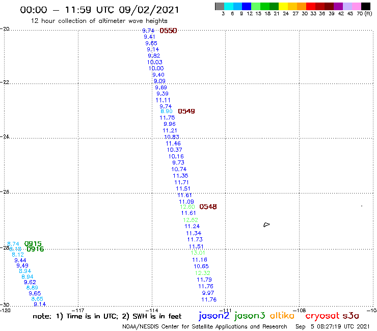Click the longitude axis label -114
This screenshot has height=331, width=377.
(x=152, y=310)
